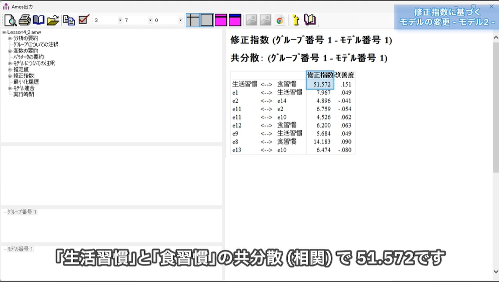Select モデル番号 1 in model panel
The height and width of the screenshot is (282, 499).
[x=20, y=249]
